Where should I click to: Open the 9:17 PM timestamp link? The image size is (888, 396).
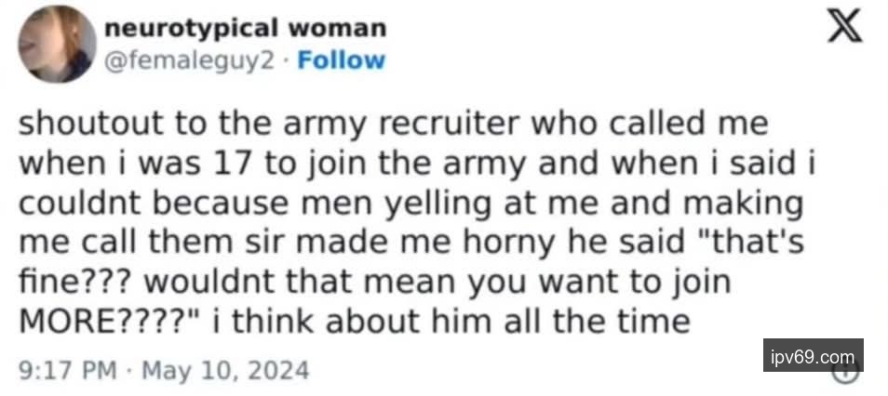point(67,371)
